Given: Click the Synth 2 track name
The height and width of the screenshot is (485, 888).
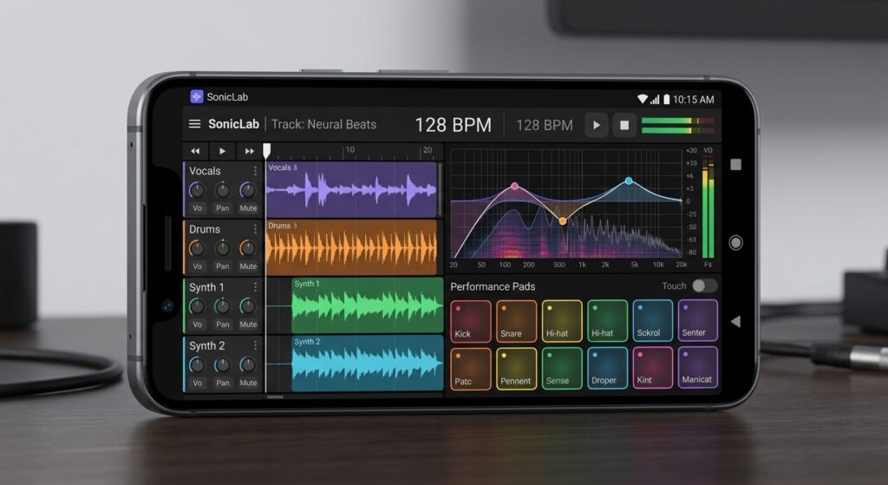Looking at the screenshot, I should (206, 345).
